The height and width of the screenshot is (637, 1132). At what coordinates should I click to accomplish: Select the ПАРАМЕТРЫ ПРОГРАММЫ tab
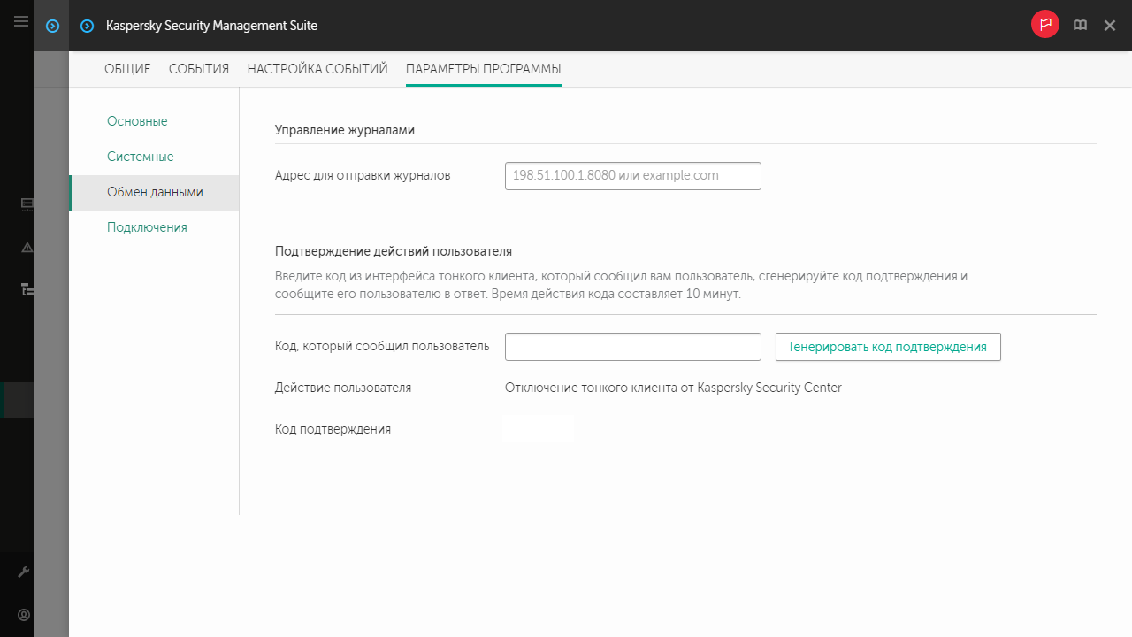(483, 69)
